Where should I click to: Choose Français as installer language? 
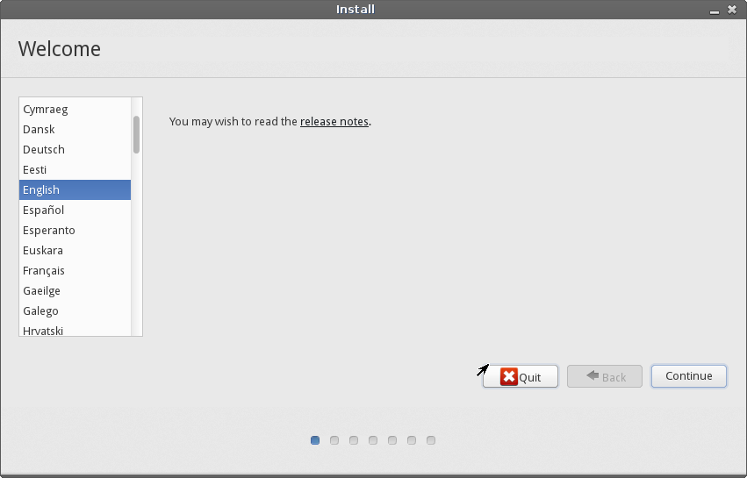coord(75,270)
